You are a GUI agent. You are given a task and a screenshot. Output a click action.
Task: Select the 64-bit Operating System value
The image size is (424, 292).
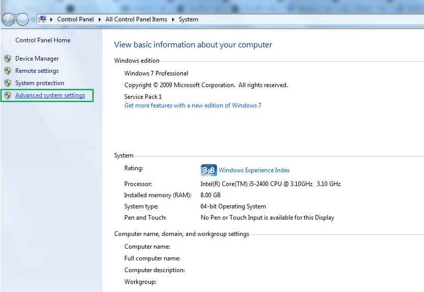tap(233, 206)
